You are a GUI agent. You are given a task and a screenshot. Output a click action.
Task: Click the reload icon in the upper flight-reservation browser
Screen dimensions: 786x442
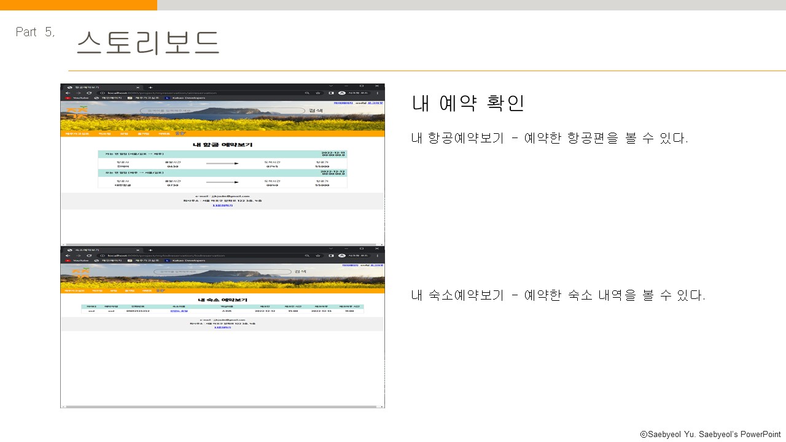tap(89, 93)
